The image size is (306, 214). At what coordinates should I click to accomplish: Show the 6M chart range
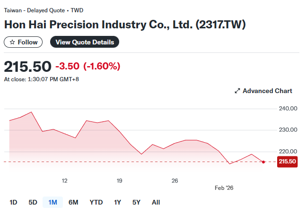(x=73, y=202)
